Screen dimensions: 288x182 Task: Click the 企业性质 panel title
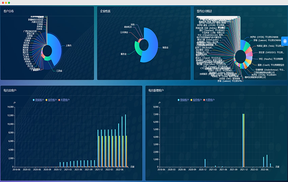coord(105,11)
